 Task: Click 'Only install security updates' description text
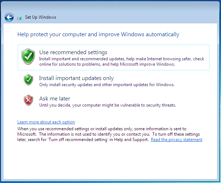[x=107, y=85]
